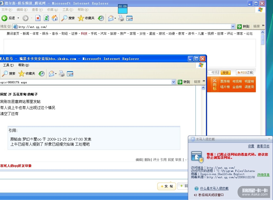
Task: Click the 设置 link in the alert popup
Action: pos(251,146)
